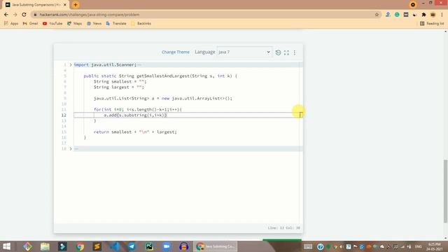Click the for loop line in the editor
The width and height of the screenshot is (448, 252).
pyautogui.click(x=138, y=109)
